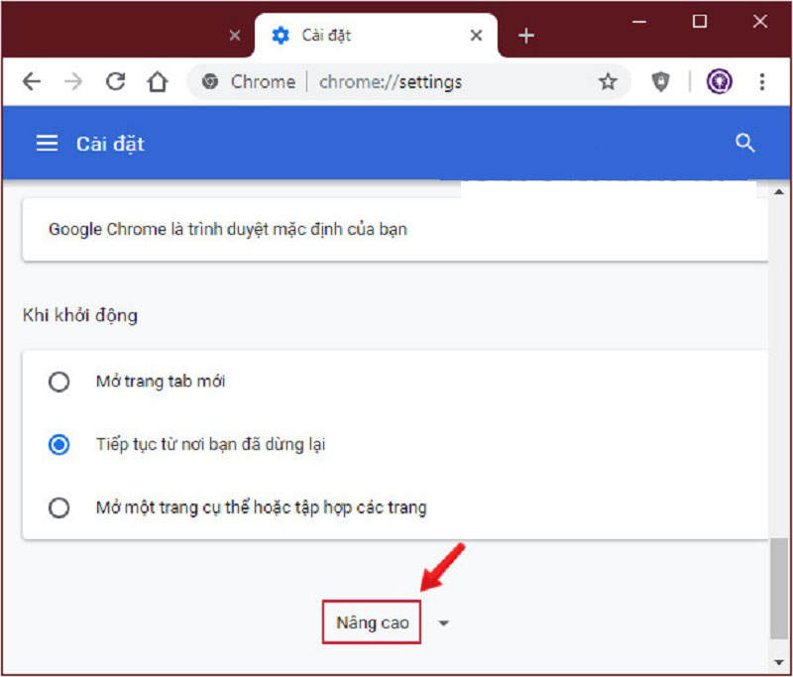Open Chrome's three-dot menu
This screenshot has height=677, width=793.
[761, 81]
